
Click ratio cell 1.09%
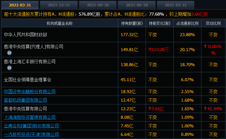pyautogui.click(x=187, y=117)
